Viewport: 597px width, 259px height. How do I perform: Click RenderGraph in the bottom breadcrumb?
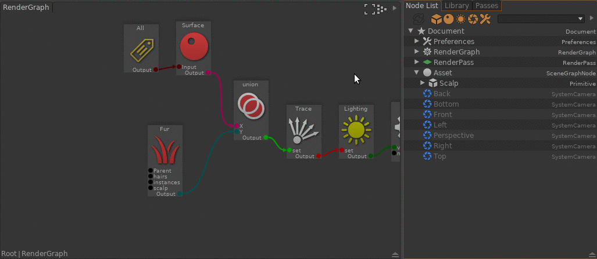pyautogui.click(x=45, y=254)
